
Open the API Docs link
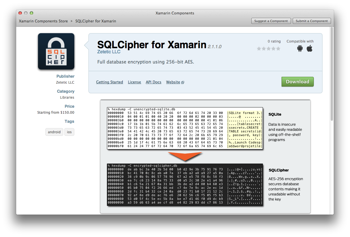point(153,82)
